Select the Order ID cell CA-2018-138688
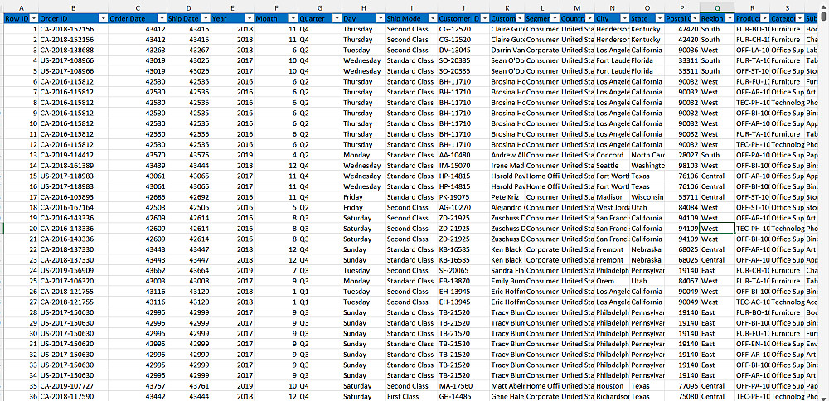Screen dimensions: 829x401 (73, 50)
